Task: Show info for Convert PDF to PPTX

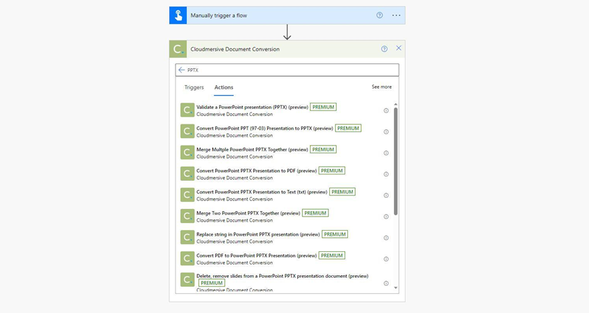Action: coord(386,259)
